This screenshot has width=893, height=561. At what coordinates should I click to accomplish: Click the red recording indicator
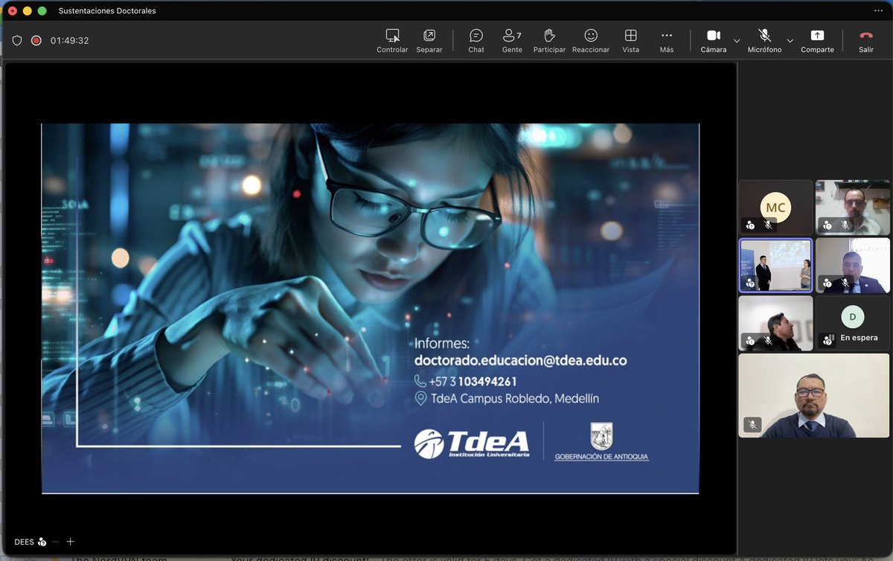[36, 41]
